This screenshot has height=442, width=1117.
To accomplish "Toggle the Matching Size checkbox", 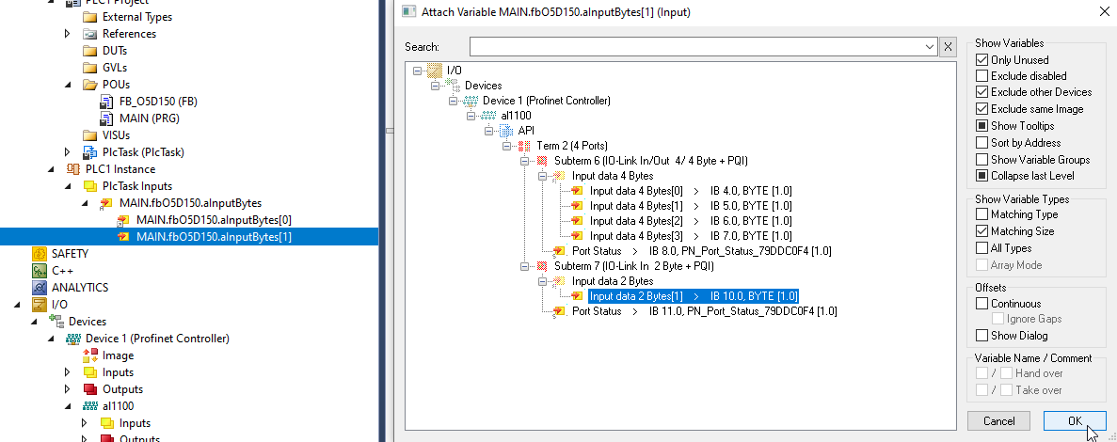I will [982, 231].
